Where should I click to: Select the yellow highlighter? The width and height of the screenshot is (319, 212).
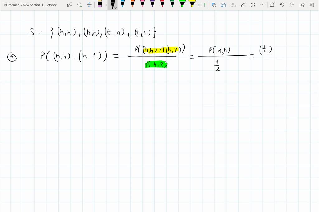point(192,5)
